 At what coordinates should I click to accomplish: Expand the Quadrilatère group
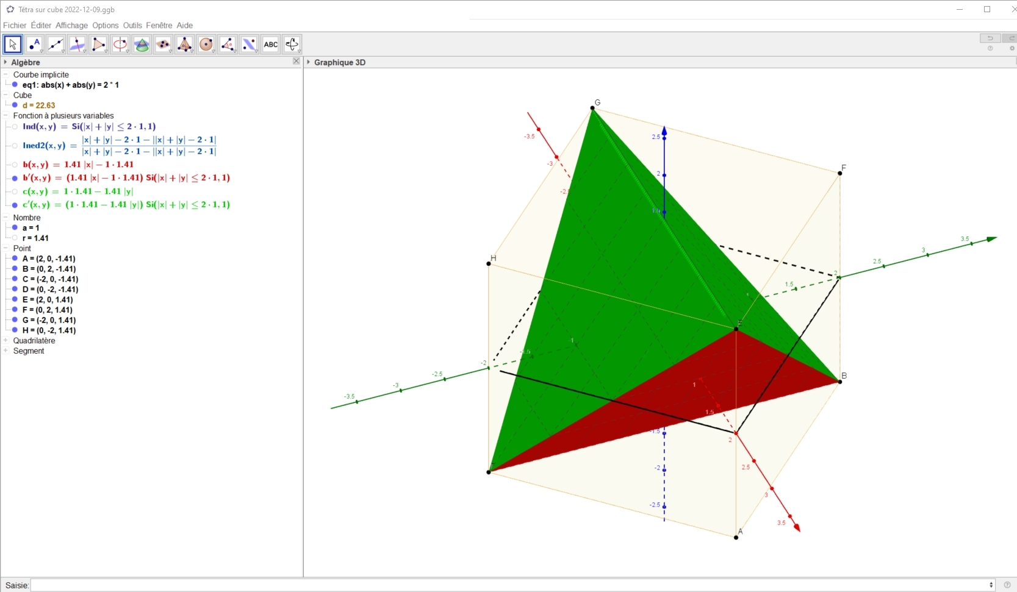tap(5, 341)
